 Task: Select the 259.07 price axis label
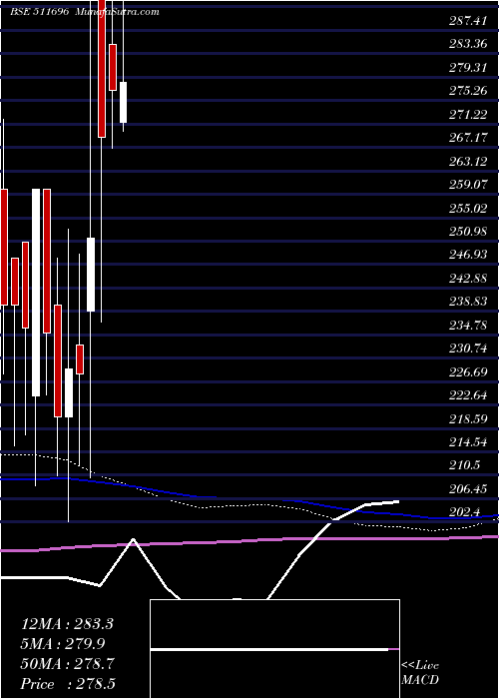(467, 184)
